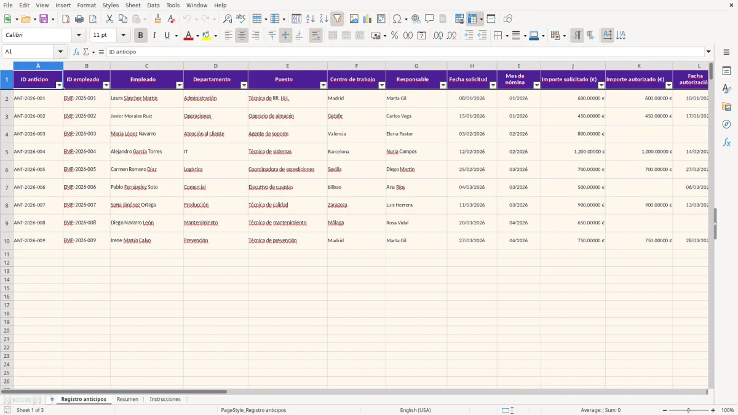Open Print Preview from the toolbar
738x415 pixels.
click(93, 19)
